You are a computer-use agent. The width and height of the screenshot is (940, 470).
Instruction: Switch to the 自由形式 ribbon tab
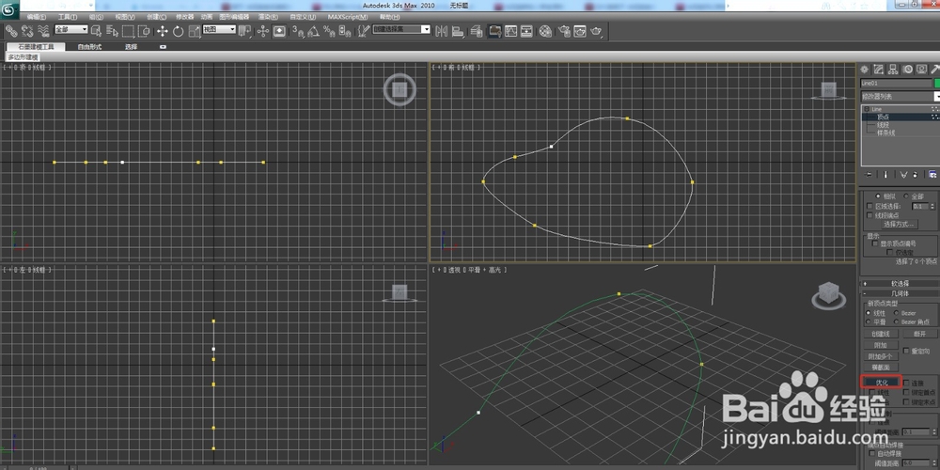pyautogui.click(x=89, y=47)
